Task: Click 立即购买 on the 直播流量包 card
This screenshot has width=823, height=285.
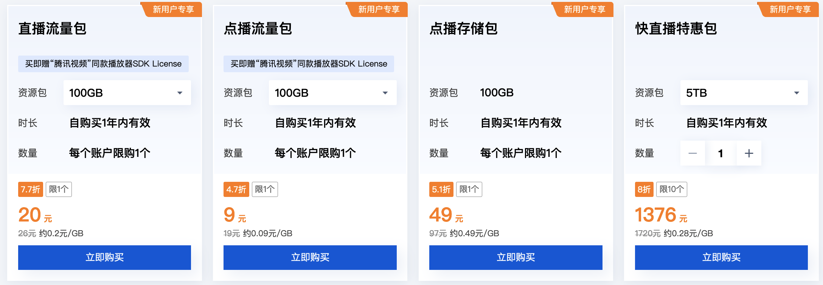Action: 105,257
